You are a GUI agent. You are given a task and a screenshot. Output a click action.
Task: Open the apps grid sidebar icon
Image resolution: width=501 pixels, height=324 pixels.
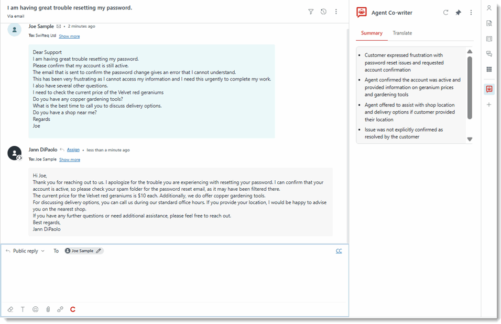[x=489, y=69]
